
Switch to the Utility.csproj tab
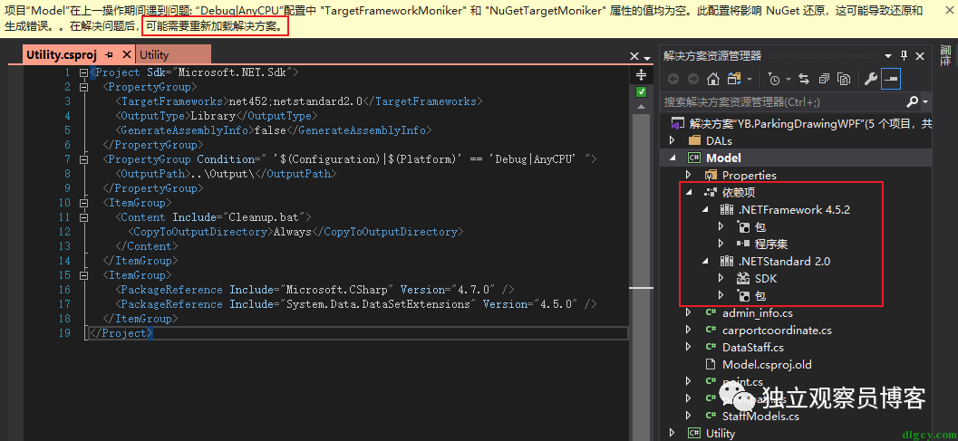tap(62, 55)
